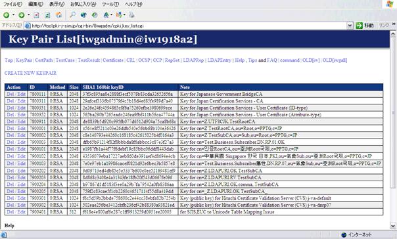This screenshot has height=239, width=397.
Task: Open the CRL link
Action: point(131,60)
